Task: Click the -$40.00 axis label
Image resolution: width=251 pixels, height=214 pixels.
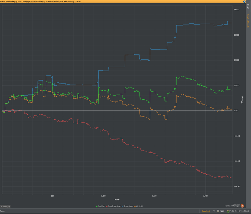Action: [237, 161]
